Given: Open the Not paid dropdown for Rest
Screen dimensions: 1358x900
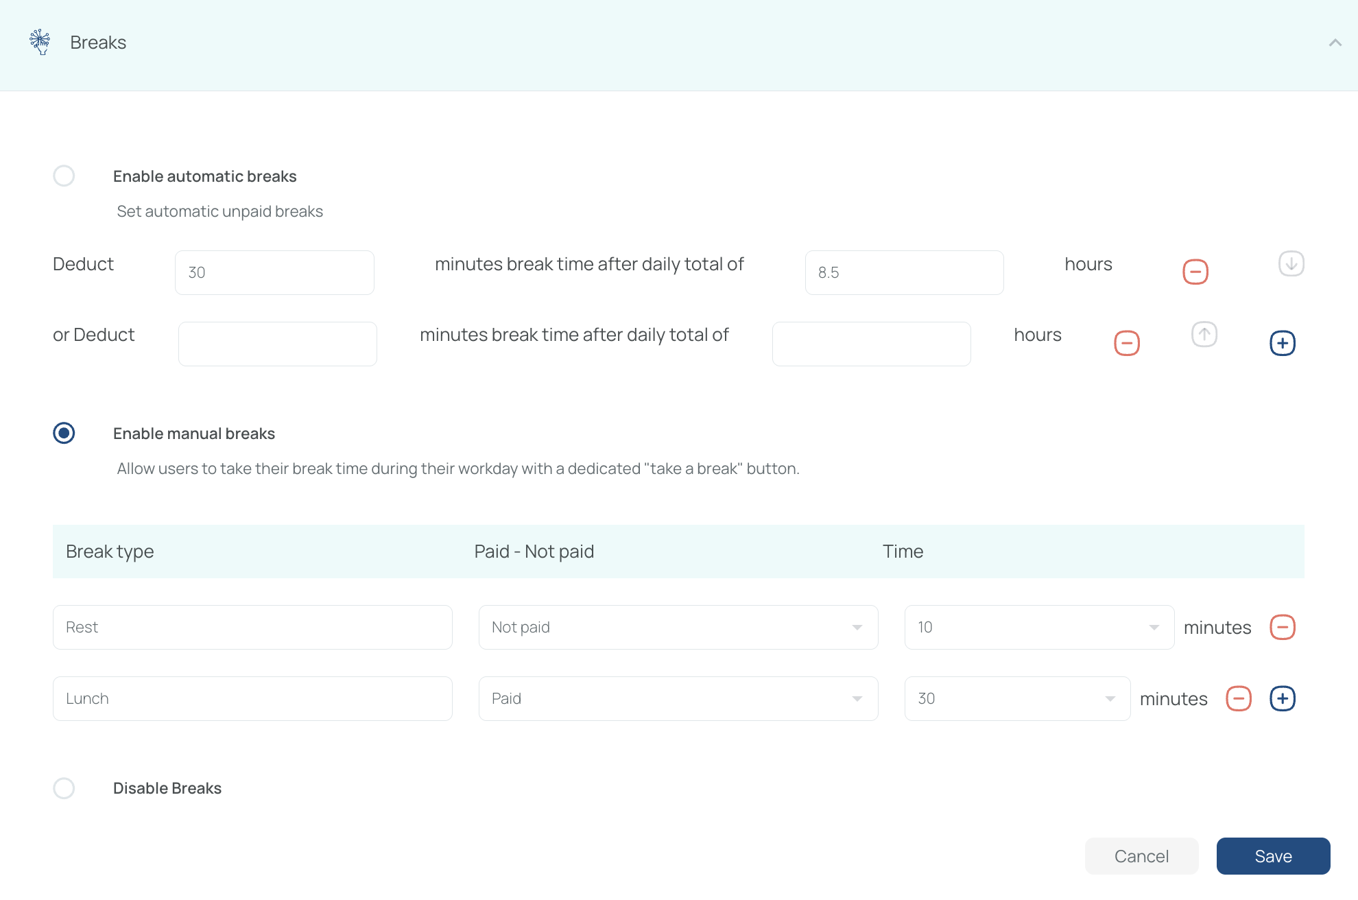Looking at the screenshot, I should coord(678,627).
